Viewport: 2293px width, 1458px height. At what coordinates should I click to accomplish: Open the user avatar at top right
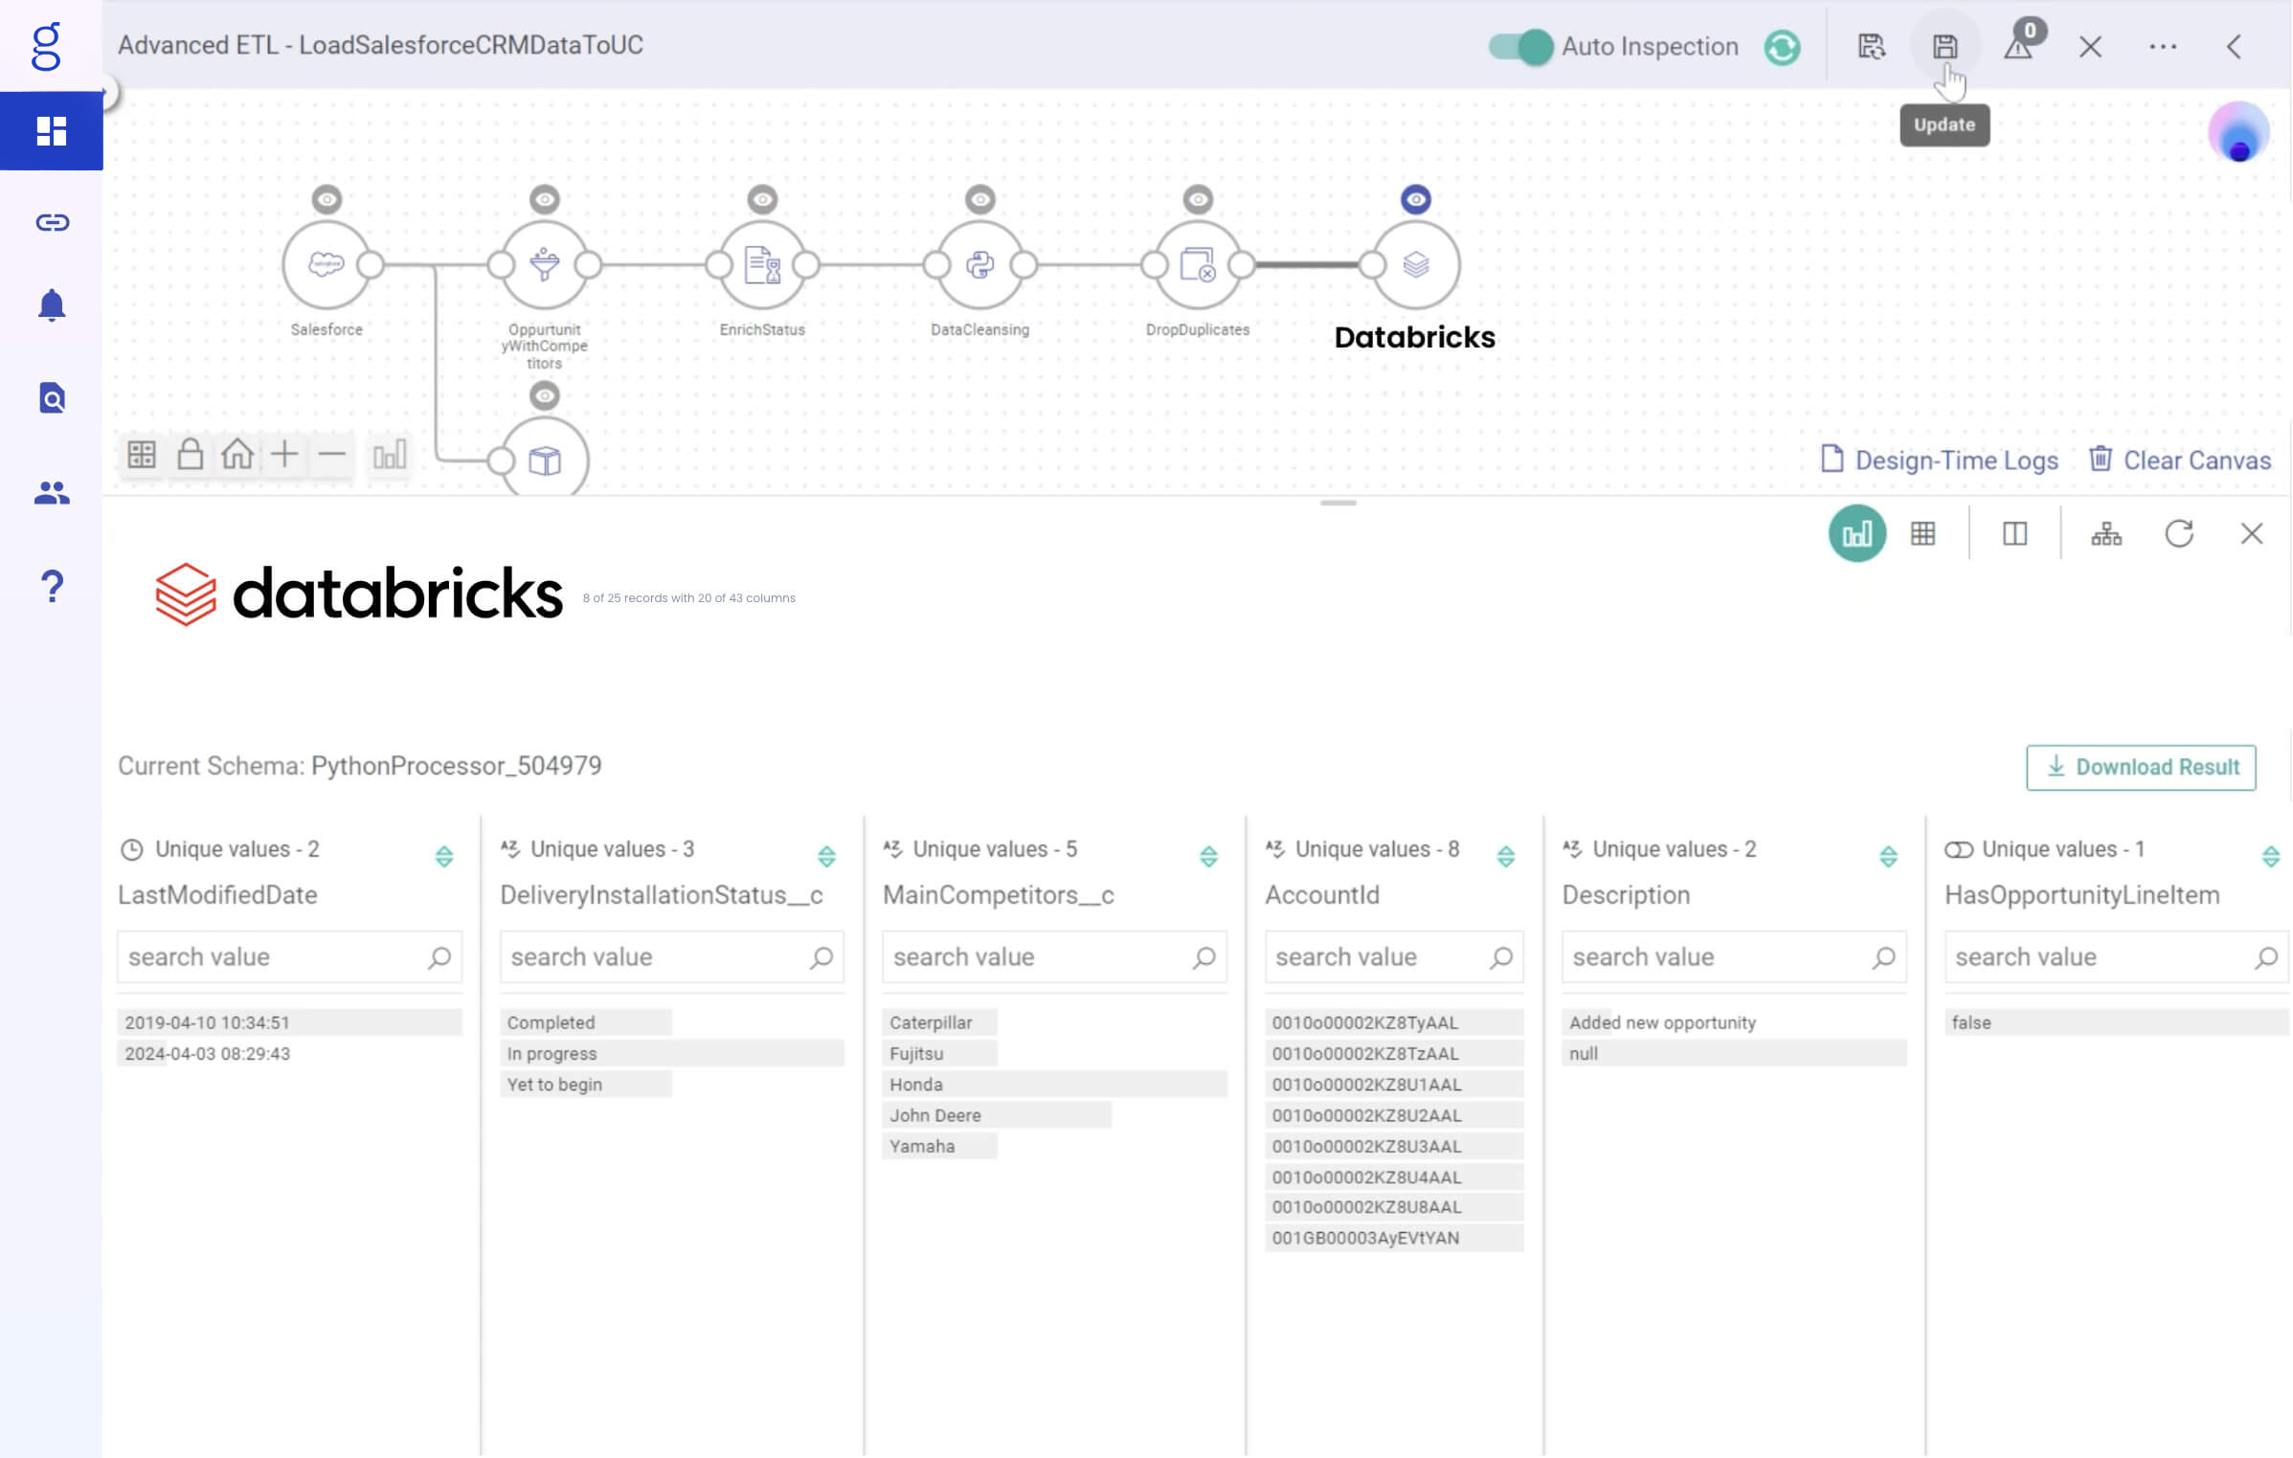point(2238,131)
